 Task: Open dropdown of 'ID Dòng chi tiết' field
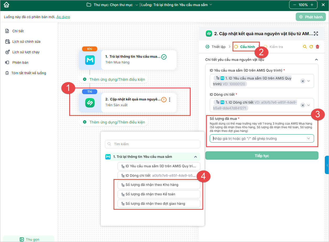[309, 105]
